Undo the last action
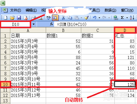 95,18
